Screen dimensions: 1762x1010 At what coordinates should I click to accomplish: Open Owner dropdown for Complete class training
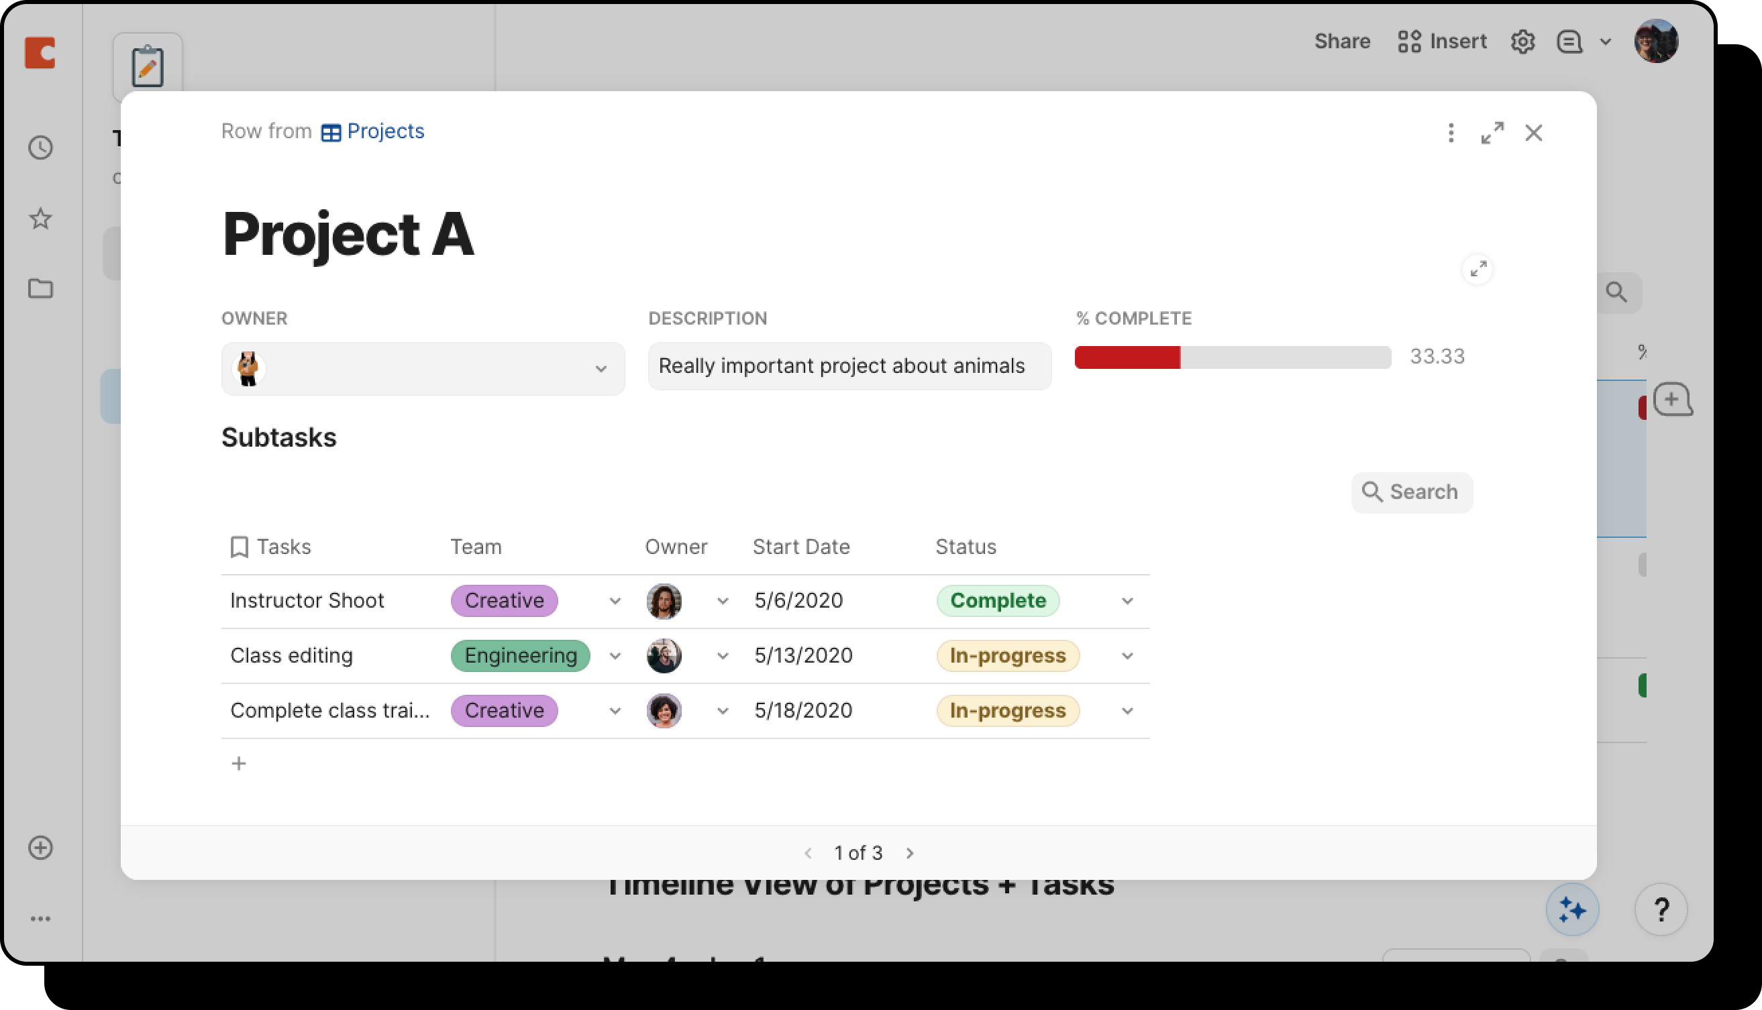(723, 711)
